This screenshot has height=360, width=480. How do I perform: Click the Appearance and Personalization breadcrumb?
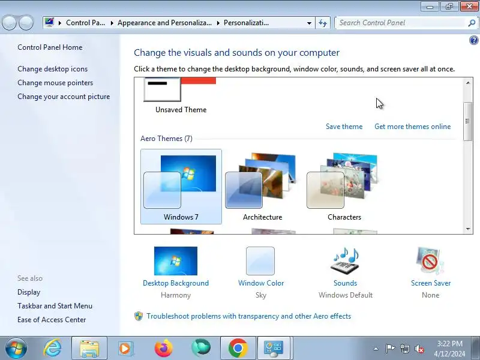click(x=164, y=23)
